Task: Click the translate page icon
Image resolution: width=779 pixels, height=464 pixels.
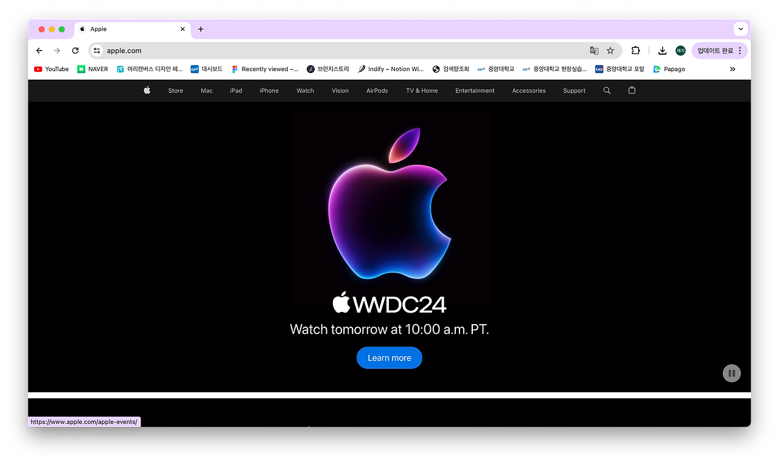Action: pyautogui.click(x=594, y=50)
